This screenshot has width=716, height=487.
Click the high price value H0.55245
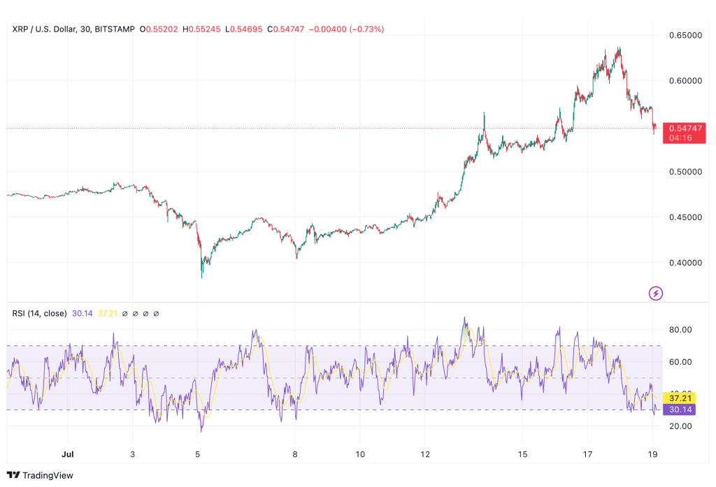tap(201, 29)
